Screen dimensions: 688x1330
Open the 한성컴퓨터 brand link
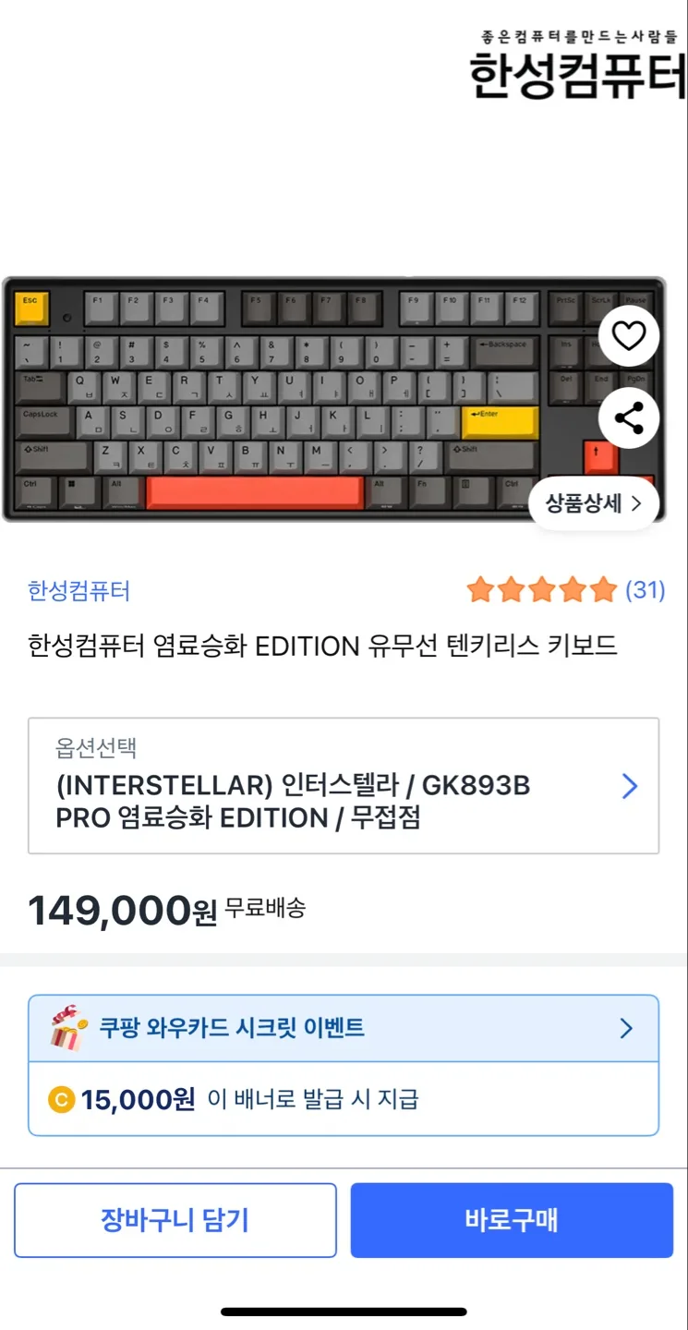[79, 590]
